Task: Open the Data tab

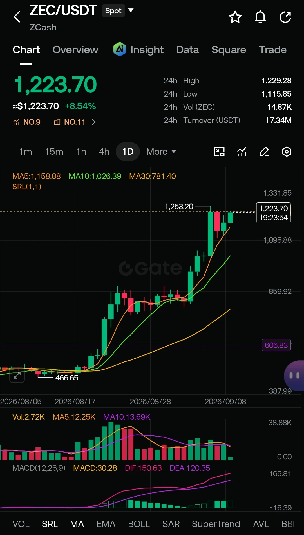Action: (187, 50)
